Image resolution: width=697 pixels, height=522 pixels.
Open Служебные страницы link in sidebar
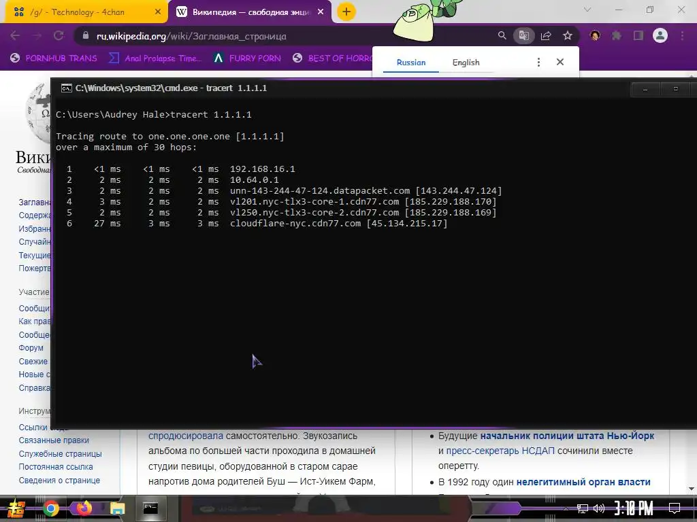(x=60, y=453)
